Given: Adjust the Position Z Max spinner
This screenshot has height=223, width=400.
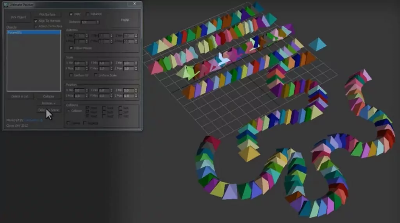Looking at the screenshot, I should [136, 96].
